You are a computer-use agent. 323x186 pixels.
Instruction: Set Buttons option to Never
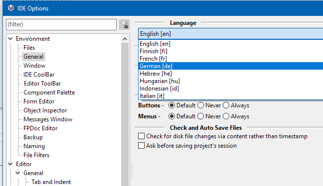point(201,105)
